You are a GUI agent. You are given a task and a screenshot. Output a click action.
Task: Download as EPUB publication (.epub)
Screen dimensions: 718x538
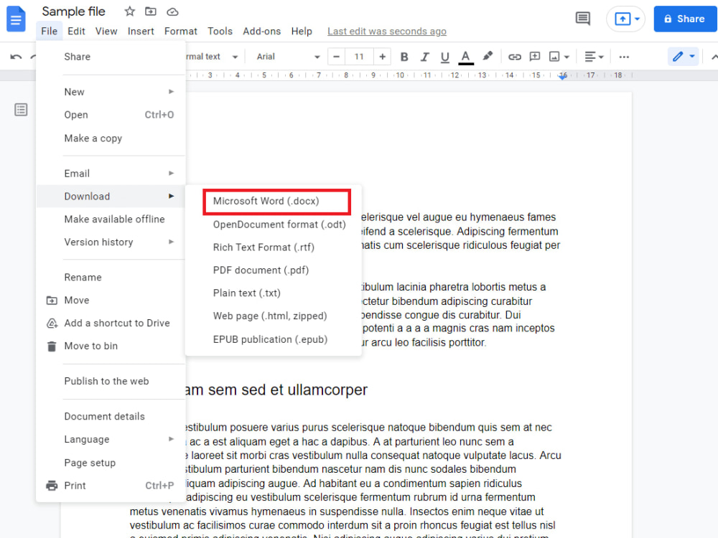pyautogui.click(x=274, y=339)
